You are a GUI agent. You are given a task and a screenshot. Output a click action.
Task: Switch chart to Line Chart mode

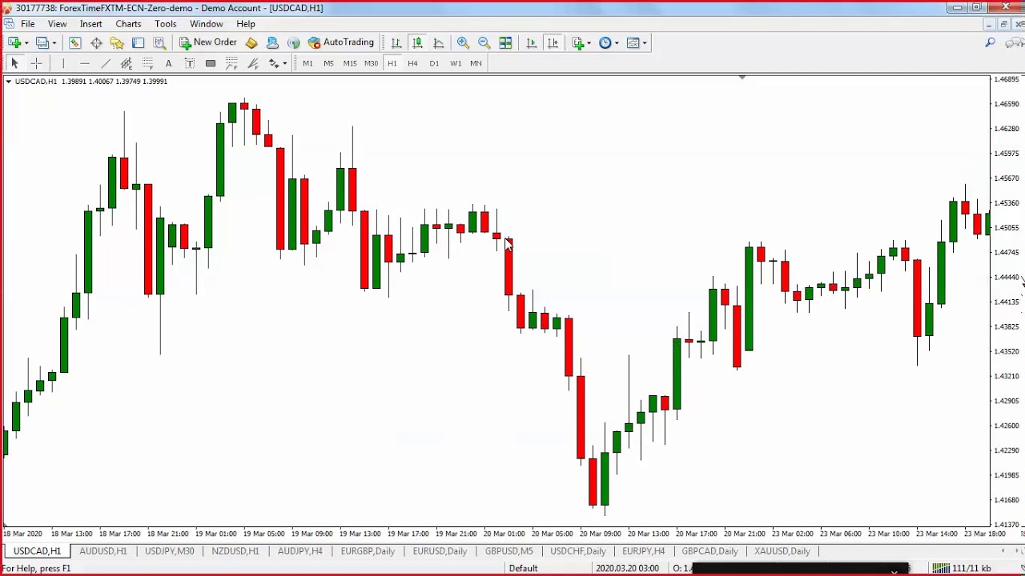tap(438, 42)
